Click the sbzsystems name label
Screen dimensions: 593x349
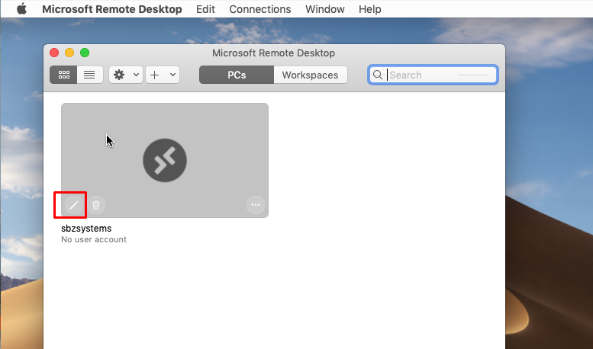(86, 229)
